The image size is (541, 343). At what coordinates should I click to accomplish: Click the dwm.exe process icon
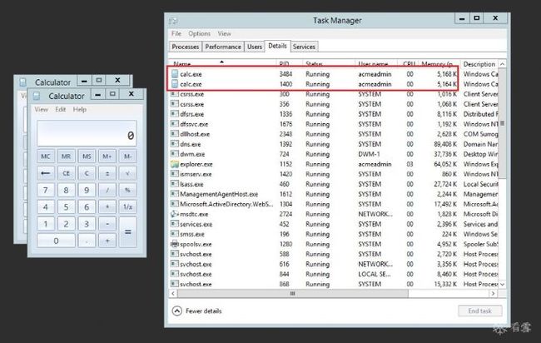pos(175,154)
